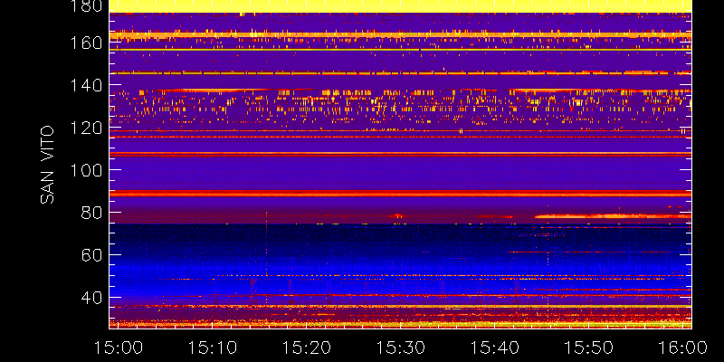This screenshot has height=362, width=724.
Task: Click the 15:20 time axis label
Action: (307, 348)
